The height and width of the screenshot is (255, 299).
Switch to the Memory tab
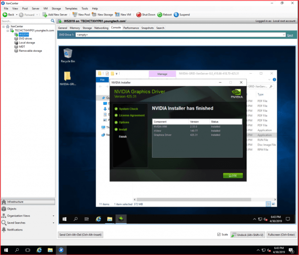75,28
